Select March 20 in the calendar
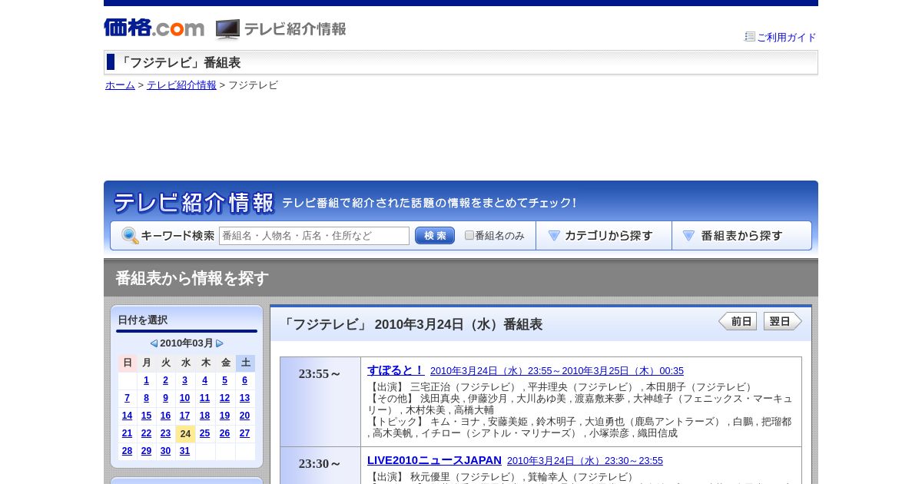This screenshot has height=484, width=922. pos(244,416)
